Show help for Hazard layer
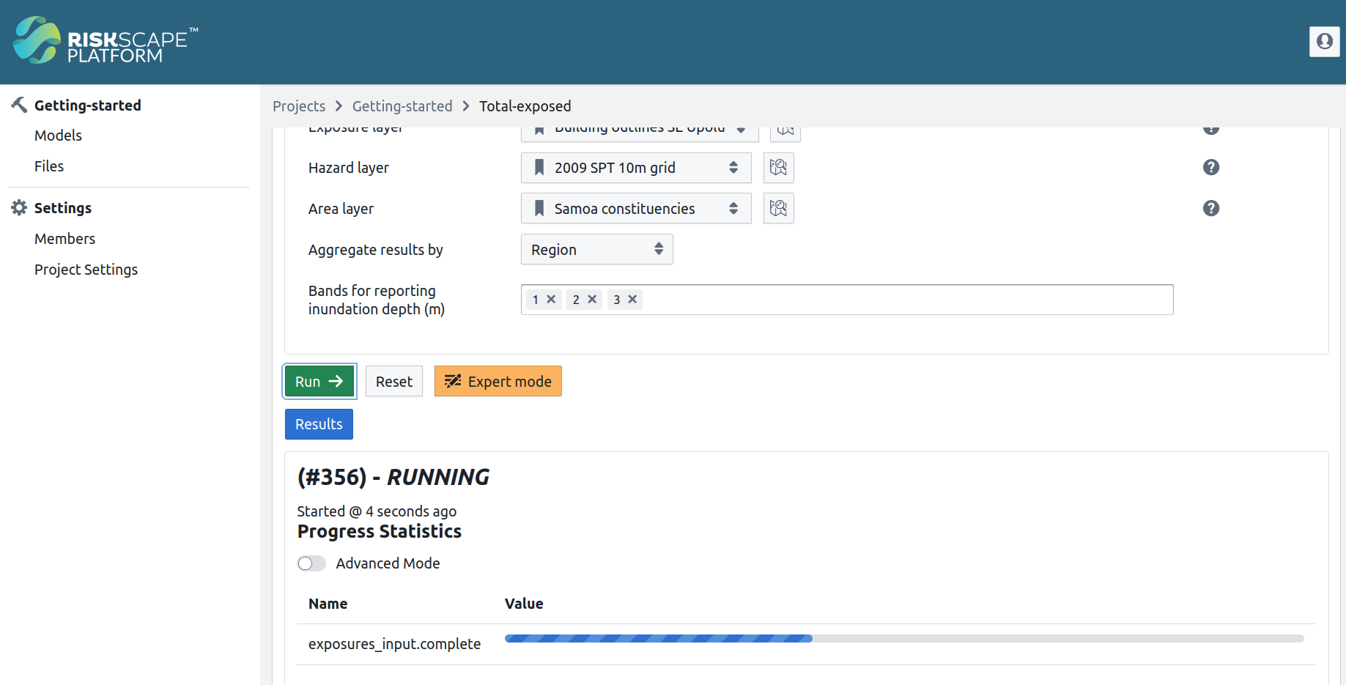This screenshot has width=1346, height=685. 1211,168
